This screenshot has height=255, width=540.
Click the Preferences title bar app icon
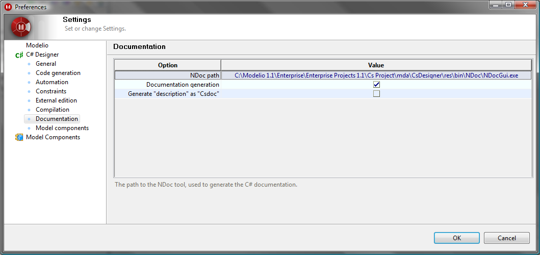point(8,7)
